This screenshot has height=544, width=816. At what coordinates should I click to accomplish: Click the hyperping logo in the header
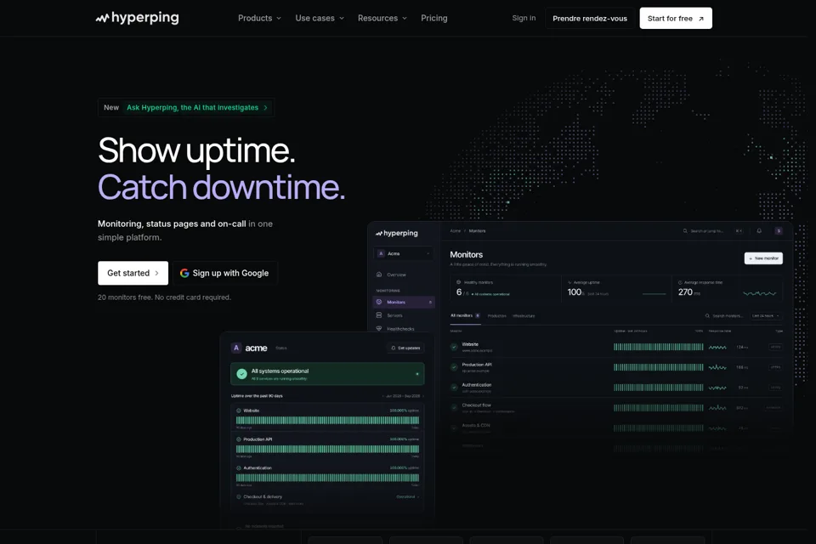pos(138,18)
